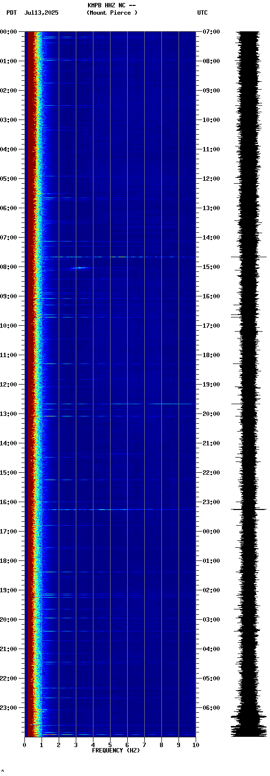Click the Jul13,2025 date label

pos(41,13)
